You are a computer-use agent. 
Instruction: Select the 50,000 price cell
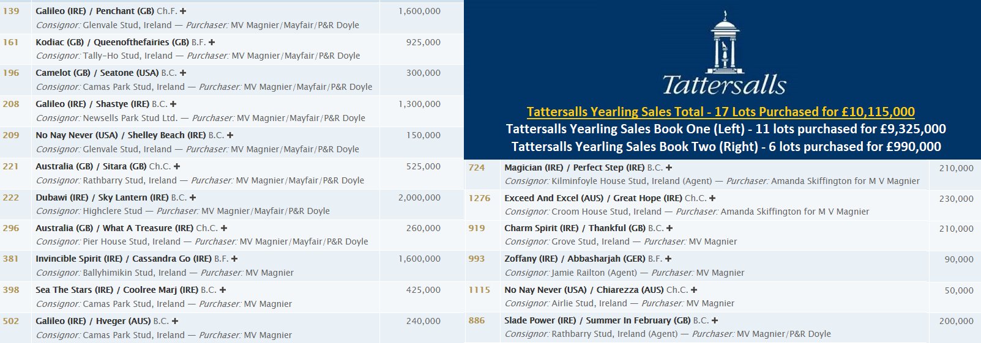(x=959, y=291)
